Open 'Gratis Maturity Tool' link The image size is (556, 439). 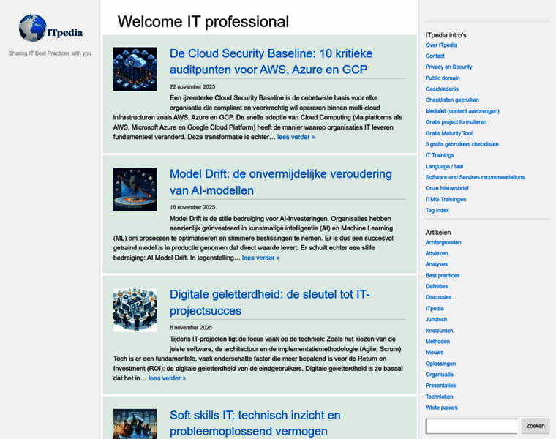pos(449,133)
